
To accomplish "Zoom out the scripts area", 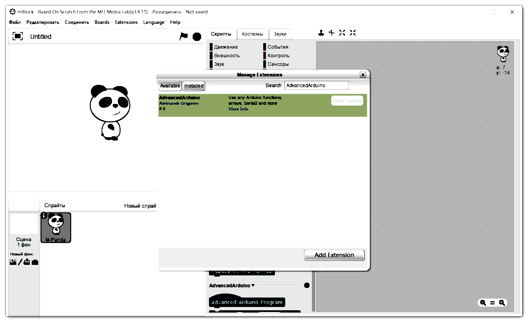I will tap(483, 303).
